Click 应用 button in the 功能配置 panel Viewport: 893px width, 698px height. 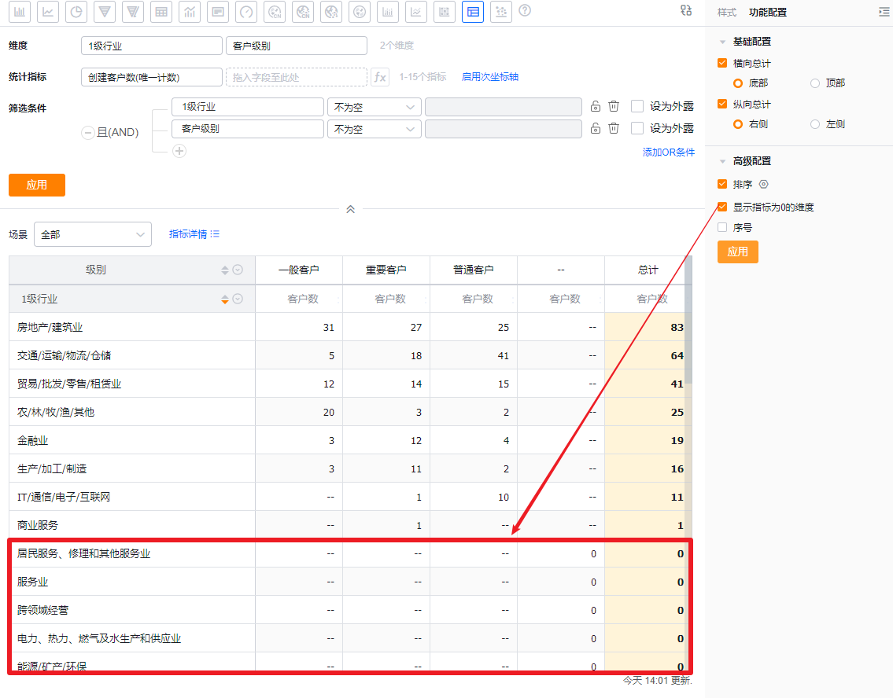pyautogui.click(x=737, y=252)
